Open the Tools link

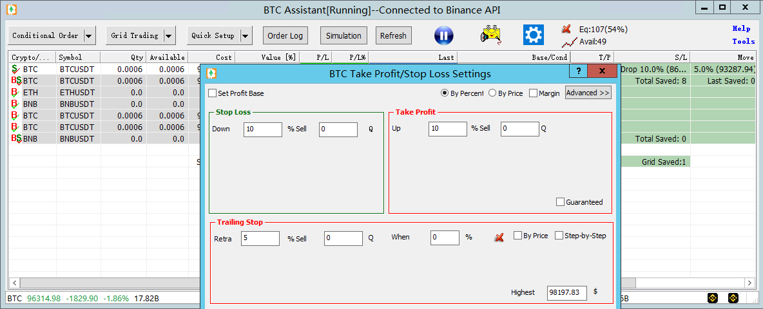coord(743,42)
